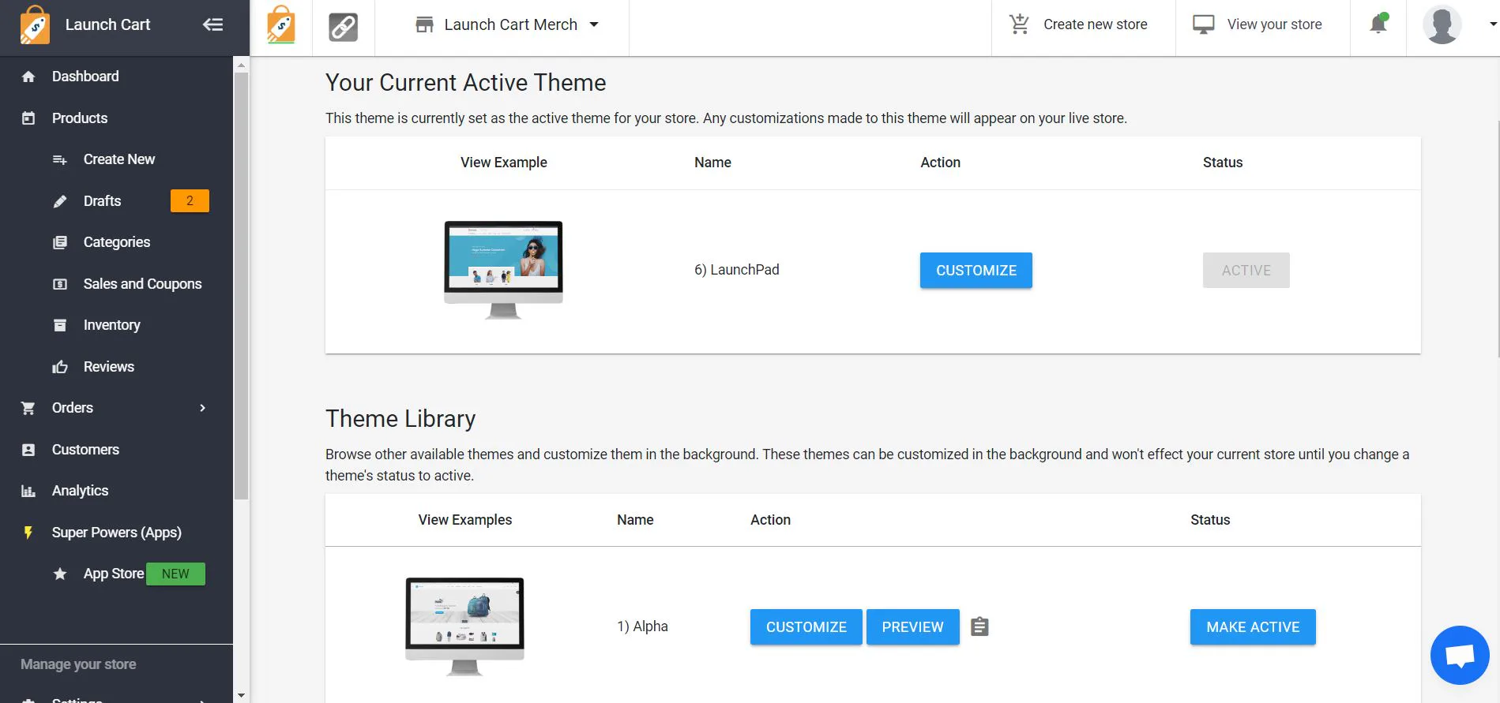Image resolution: width=1500 pixels, height=703 pixels.
Task: Make the Alpha theme active
Action: (1253, 627)
